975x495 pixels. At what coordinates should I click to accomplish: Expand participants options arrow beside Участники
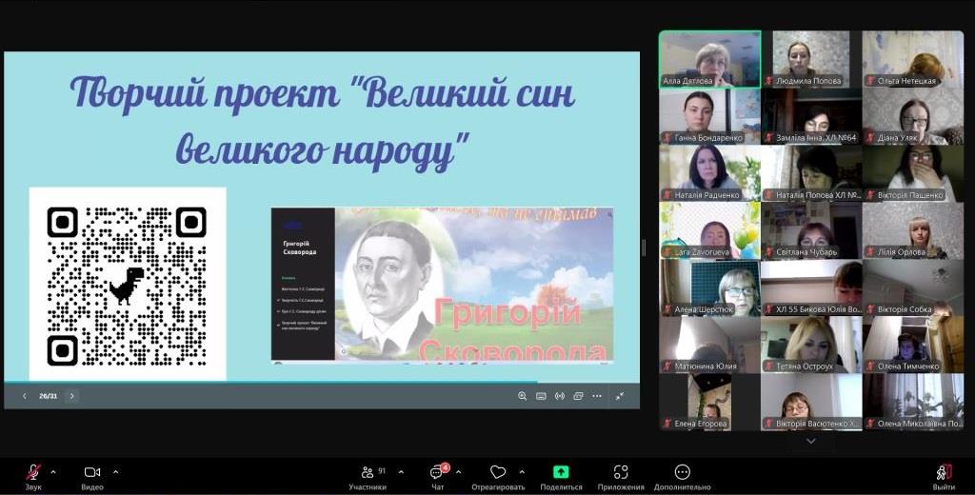pyautogui.click(x=401, y=472)
